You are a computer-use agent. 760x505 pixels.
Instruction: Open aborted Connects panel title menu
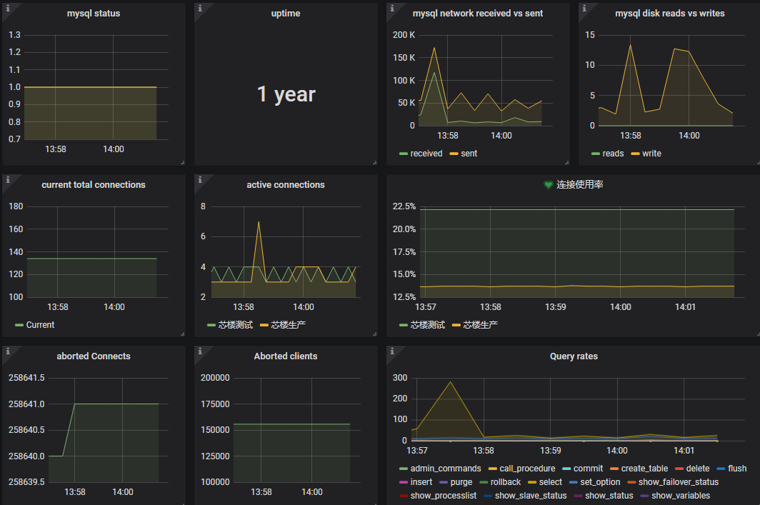pos(94,356)
